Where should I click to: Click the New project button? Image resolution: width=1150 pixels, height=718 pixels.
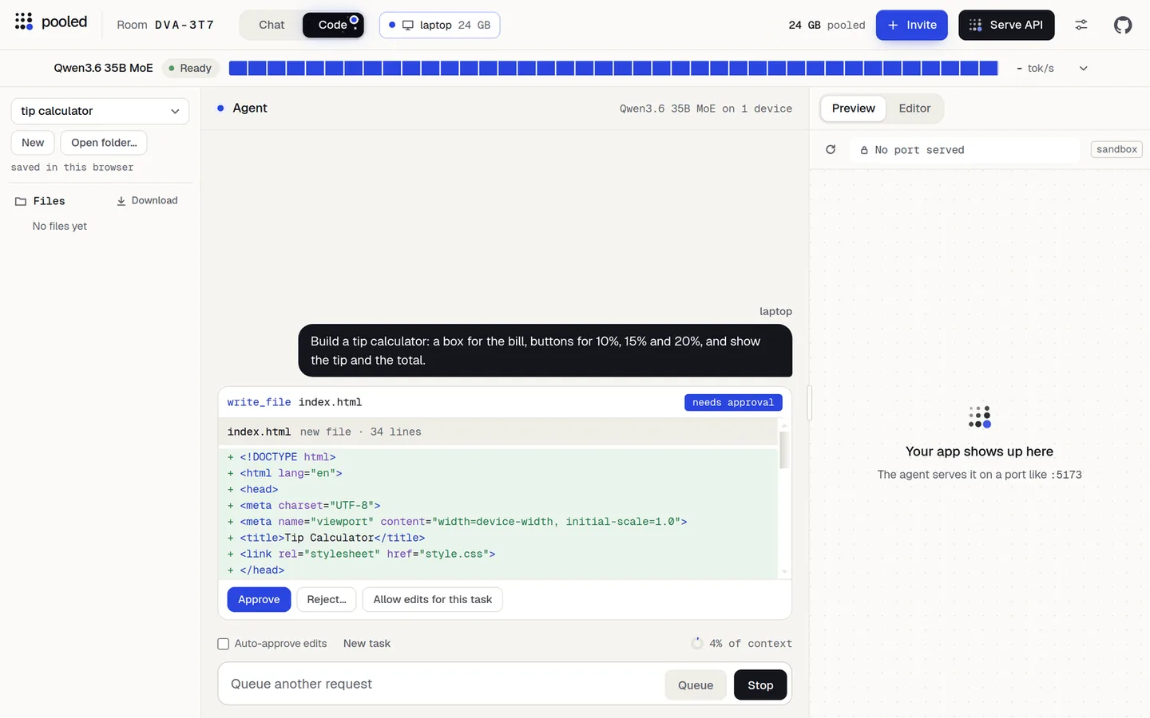[x=33, y=143]
